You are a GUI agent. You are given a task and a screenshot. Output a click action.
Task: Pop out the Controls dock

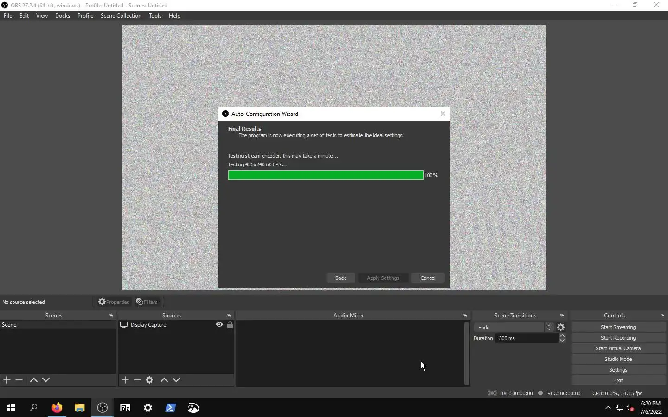pos(662,316)
